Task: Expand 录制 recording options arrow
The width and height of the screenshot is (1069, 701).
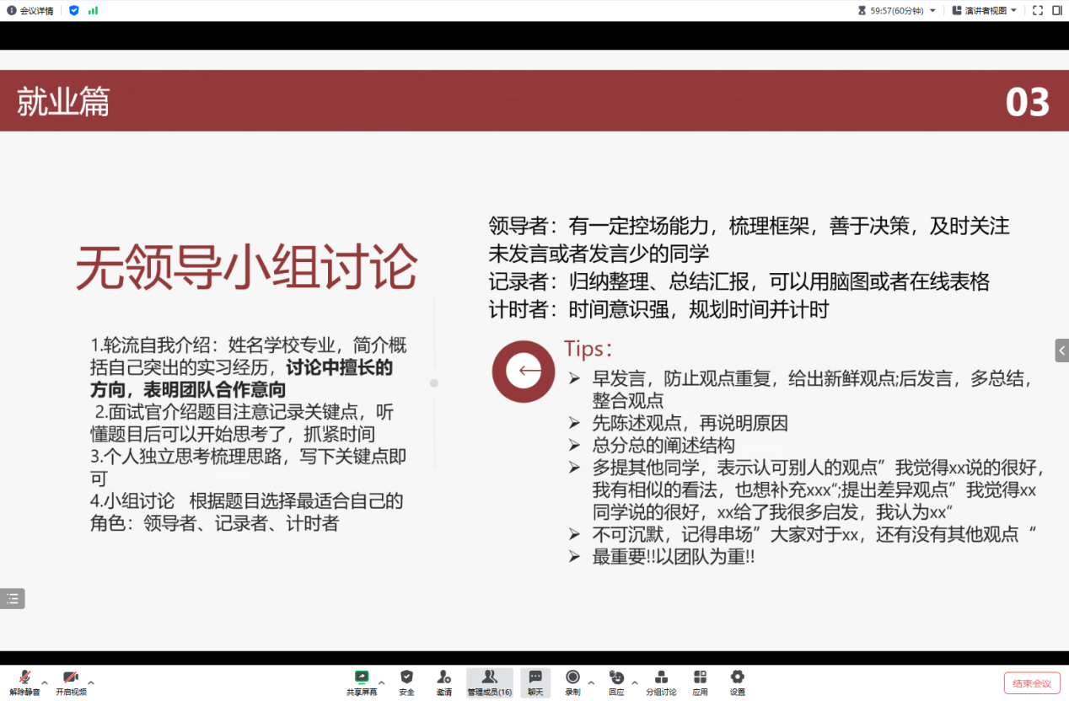Action: (591, 682)
